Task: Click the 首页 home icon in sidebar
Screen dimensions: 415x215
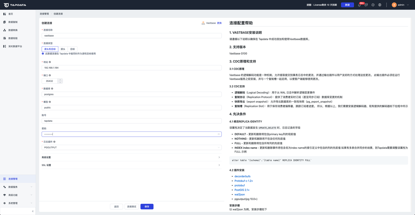Action: (x=5, y=14)
